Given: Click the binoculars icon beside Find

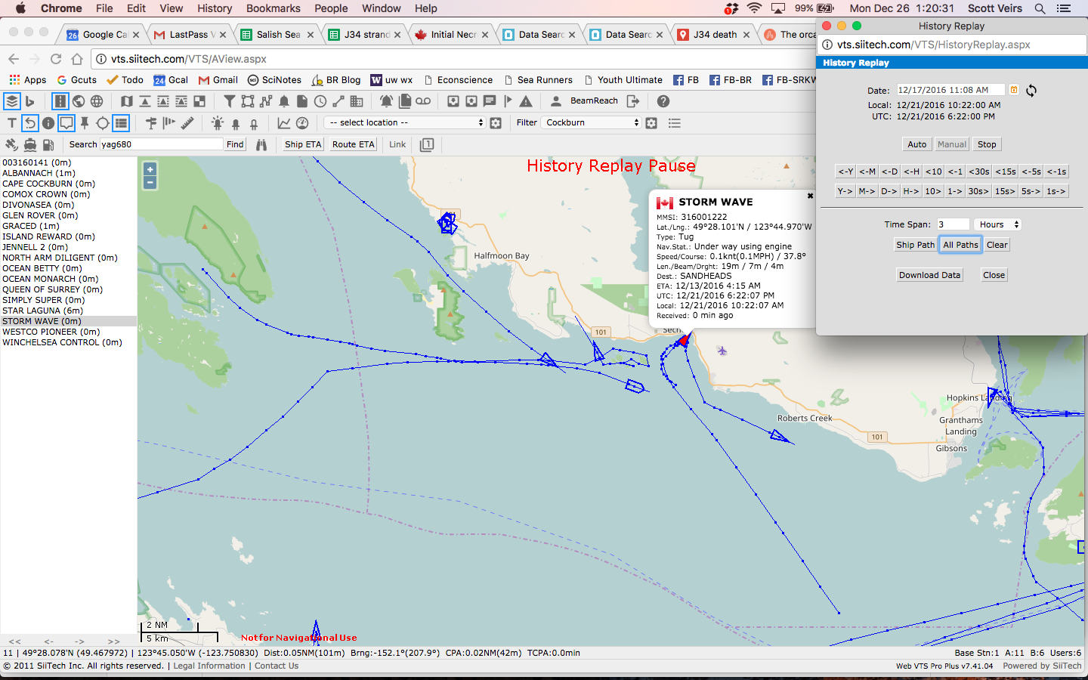Looking at the screenshot, I should 261,144.
